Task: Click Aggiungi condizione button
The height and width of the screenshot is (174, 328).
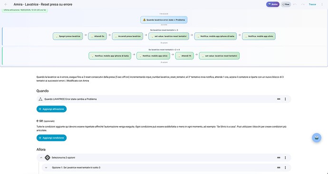Action: [x=51, y=138]
